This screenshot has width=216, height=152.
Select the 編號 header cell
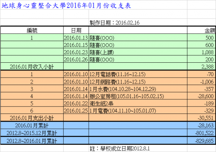(32, 30)
